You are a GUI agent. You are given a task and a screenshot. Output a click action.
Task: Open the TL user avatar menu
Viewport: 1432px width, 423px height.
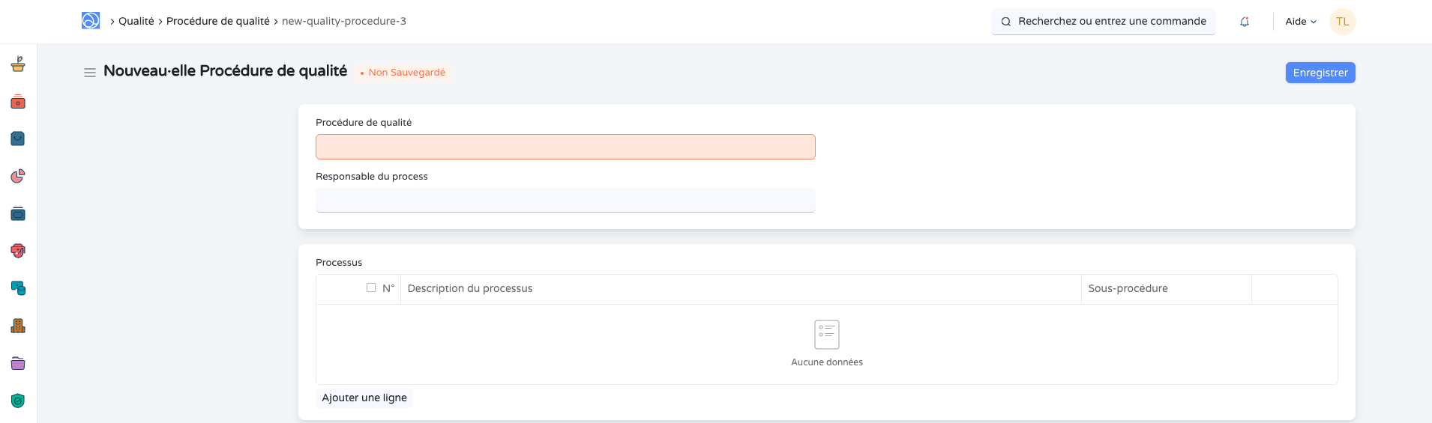tap(1342, 22)
